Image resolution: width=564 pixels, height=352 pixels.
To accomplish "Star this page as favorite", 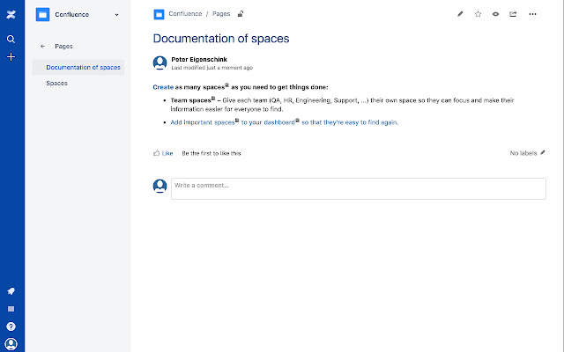I will pyautogui.click(x=478, y=14).
